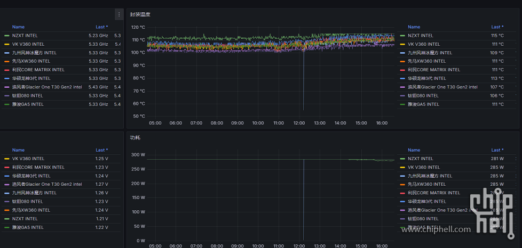Click 九州风神冰魔方 color swatch in 封装温度 legend

402,53
